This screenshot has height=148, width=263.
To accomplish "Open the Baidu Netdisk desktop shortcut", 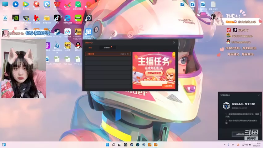I will (68, 32).
